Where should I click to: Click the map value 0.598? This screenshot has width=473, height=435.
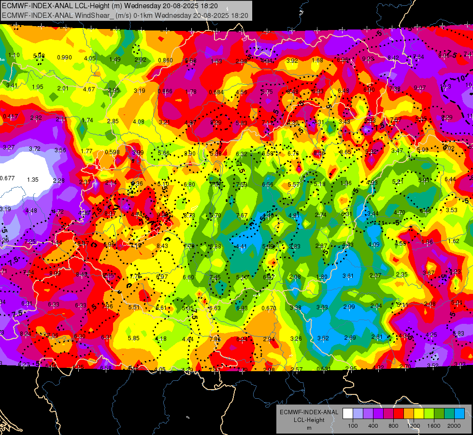click(x=112, y=152)
